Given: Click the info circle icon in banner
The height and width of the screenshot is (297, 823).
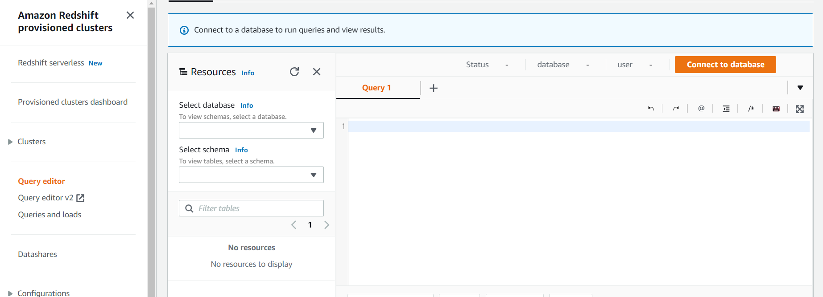Looking at the screenshot, I should [x=184, y=30].
